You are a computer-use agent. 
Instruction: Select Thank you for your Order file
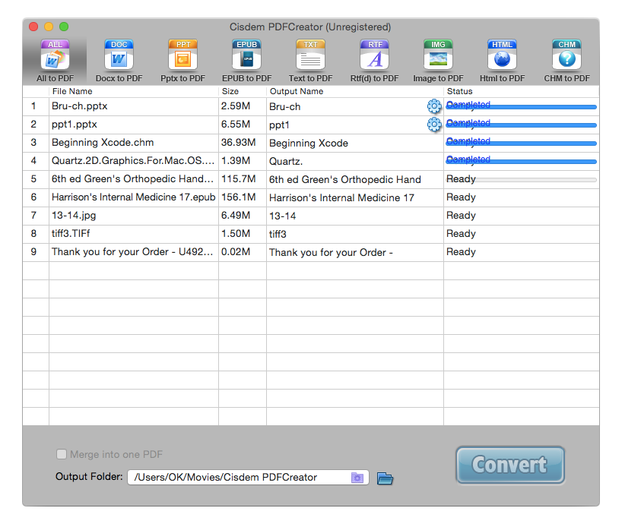[132, 252]
